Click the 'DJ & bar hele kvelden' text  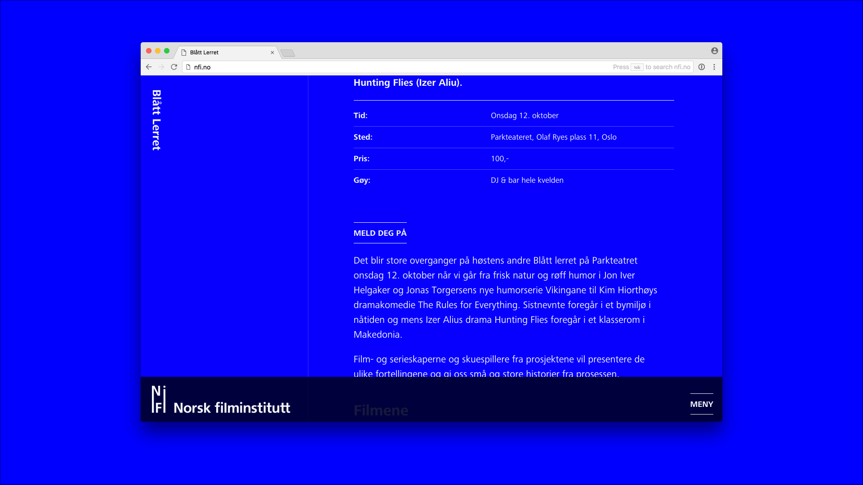[527, 180]
